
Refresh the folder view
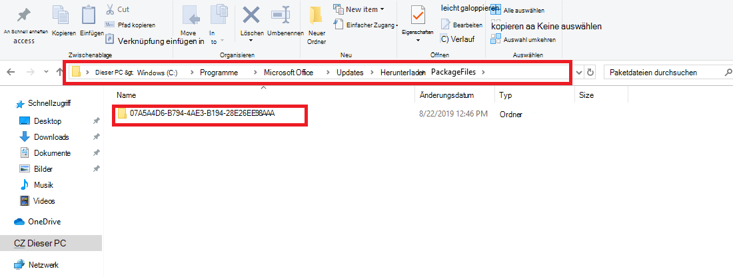[590, 73]
